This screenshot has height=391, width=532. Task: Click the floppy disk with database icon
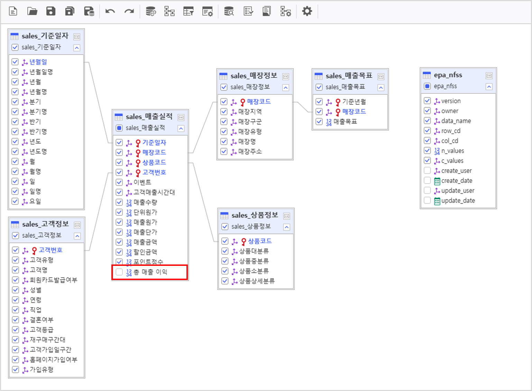[89, 11]
